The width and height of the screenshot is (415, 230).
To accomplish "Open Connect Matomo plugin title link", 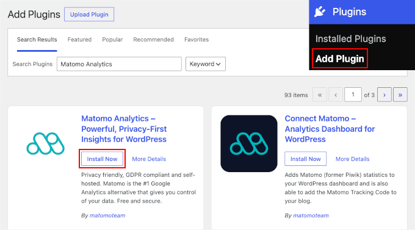I will click(330, 129).
